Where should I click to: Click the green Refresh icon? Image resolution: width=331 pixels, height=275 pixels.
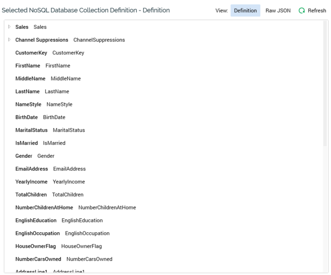pos(302,10)
